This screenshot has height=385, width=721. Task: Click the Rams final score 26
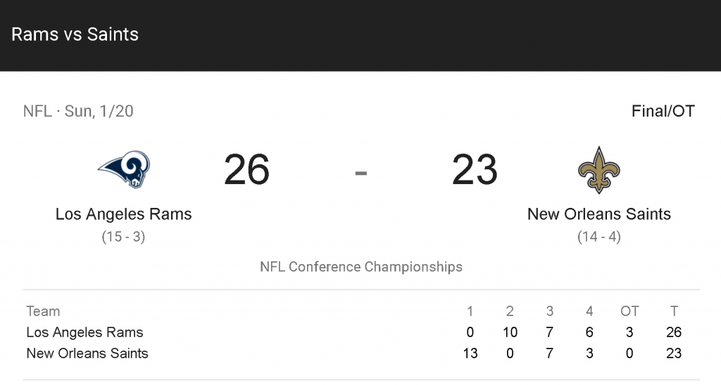pyautogui.click(x=247, y=170)
